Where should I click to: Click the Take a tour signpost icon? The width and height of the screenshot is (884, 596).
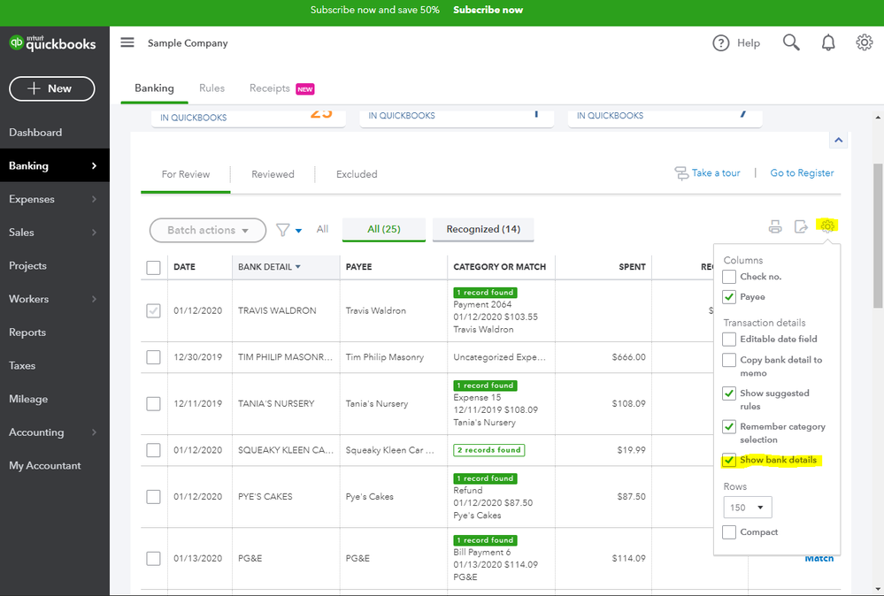pos(681,173)
